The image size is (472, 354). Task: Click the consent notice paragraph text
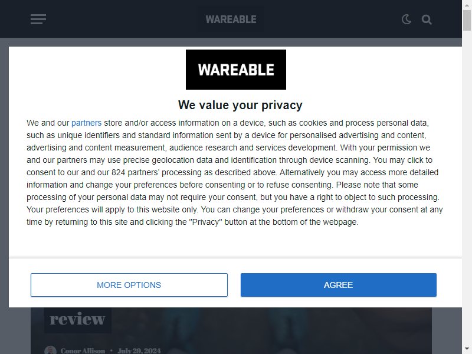235,172
